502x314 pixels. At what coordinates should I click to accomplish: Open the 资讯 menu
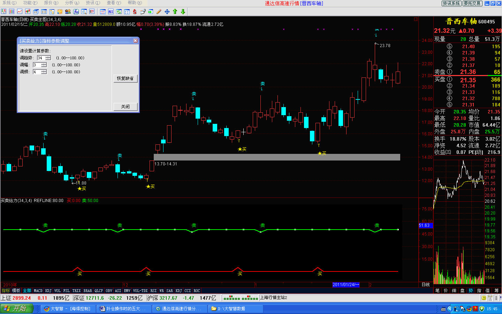click(93, 3)
